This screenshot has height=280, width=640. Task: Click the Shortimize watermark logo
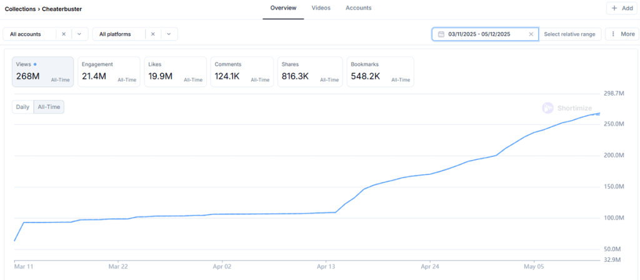547,107
